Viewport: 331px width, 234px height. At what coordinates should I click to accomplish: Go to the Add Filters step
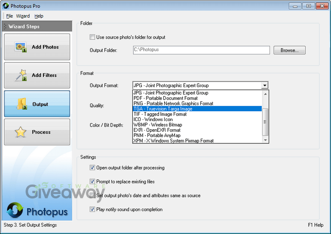(x=37, y=75)
